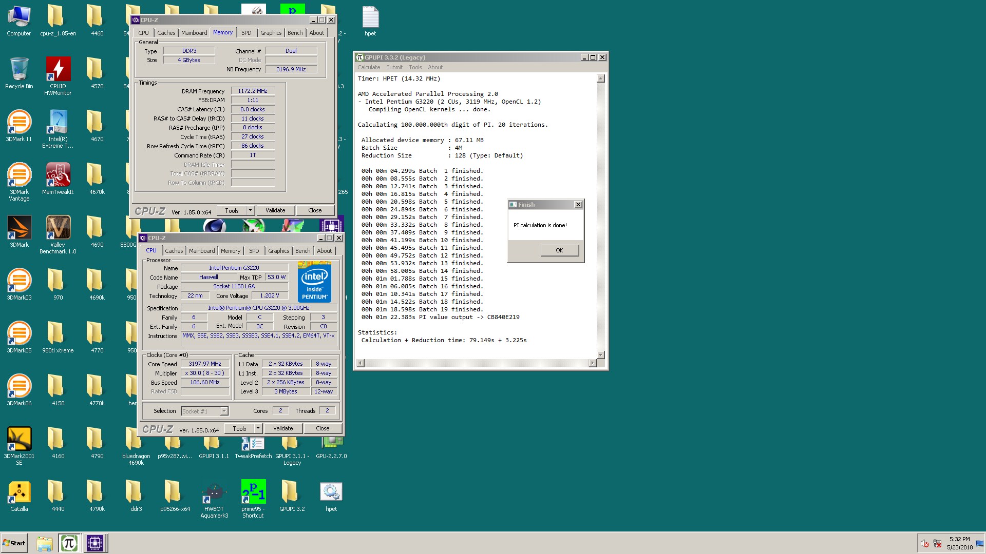986x554 pixels.
Task: Open the GPUPI 3.2 folder
Action: pyautogui.click(x=292, y=496)
